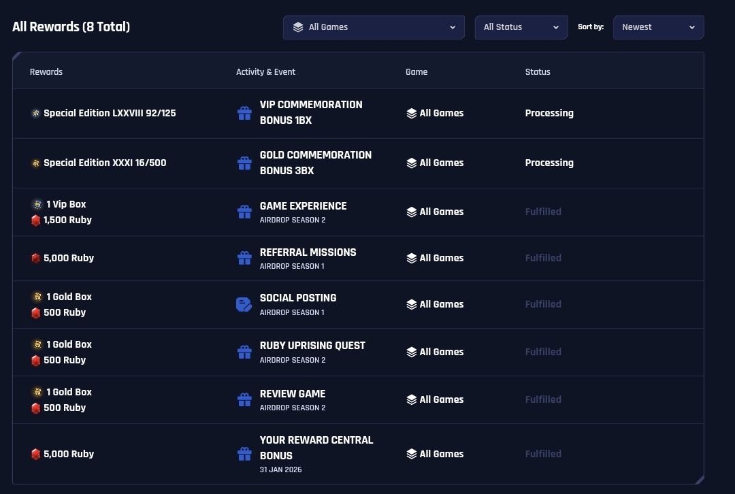Click 'AIRDROP SEASON 2' under Game Experience

tap(293, 220)
